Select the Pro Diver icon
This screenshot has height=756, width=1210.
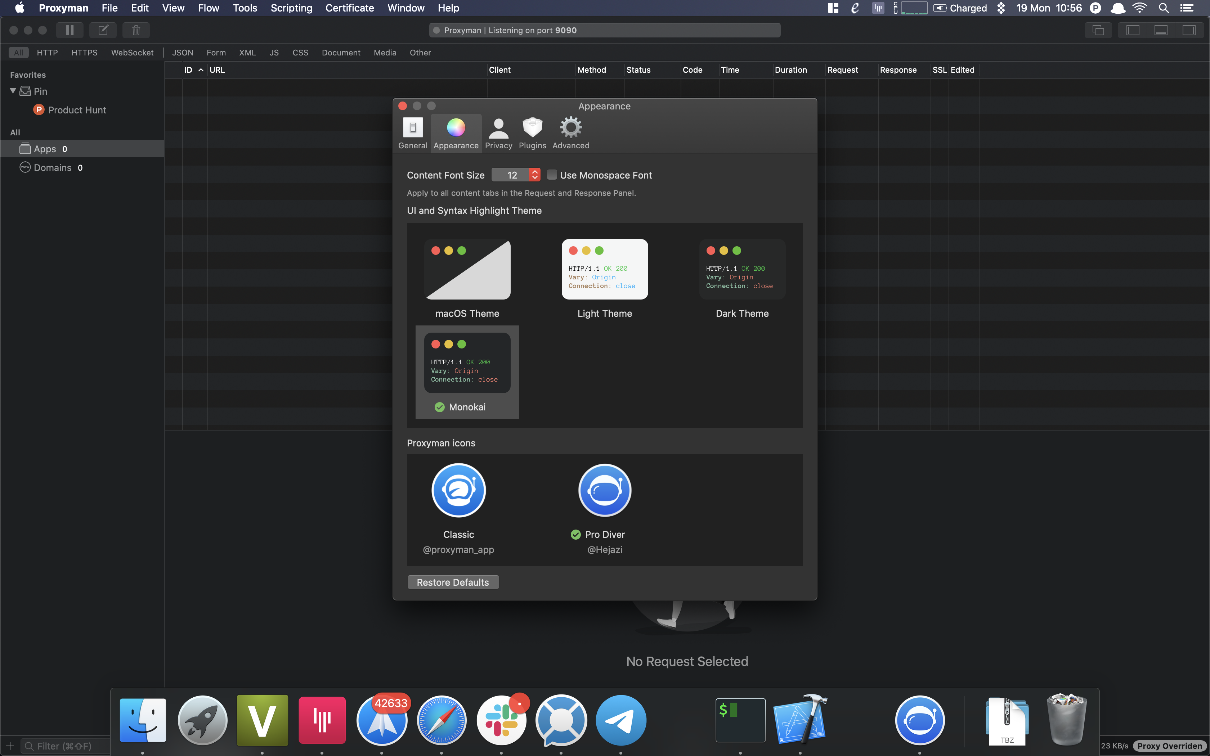click(x=605, y=490)
